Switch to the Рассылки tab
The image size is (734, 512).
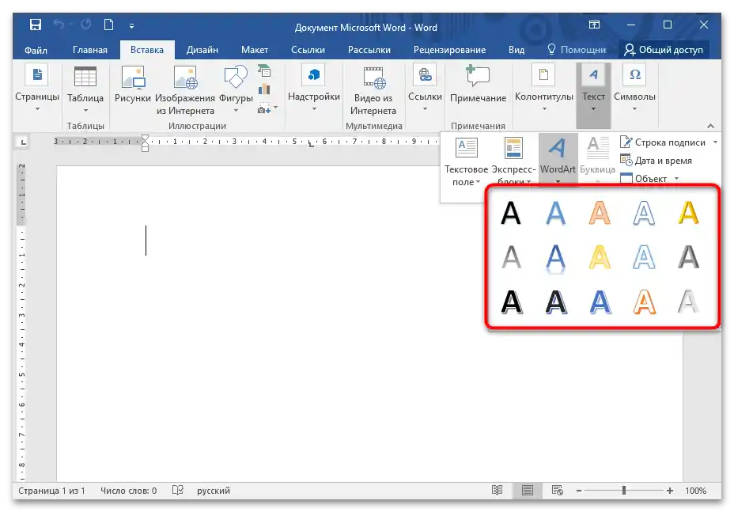tap(369, 50)
